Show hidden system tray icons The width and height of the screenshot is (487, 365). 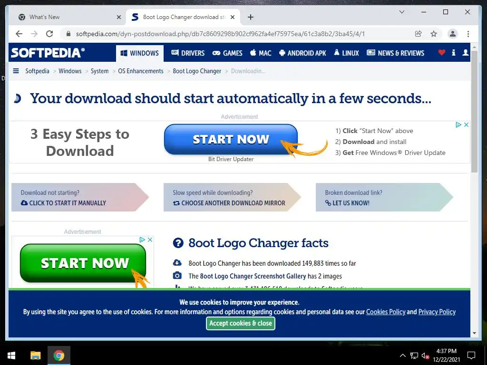point(402,355)
